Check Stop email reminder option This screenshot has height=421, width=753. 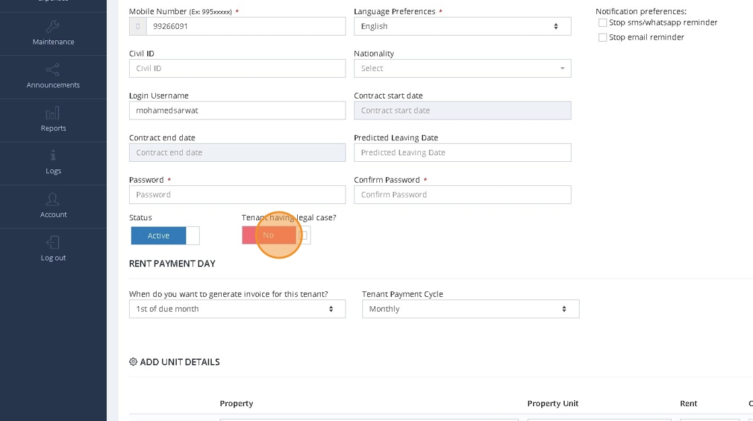602,38
